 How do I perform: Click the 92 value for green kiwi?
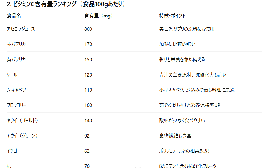point(87,136)
